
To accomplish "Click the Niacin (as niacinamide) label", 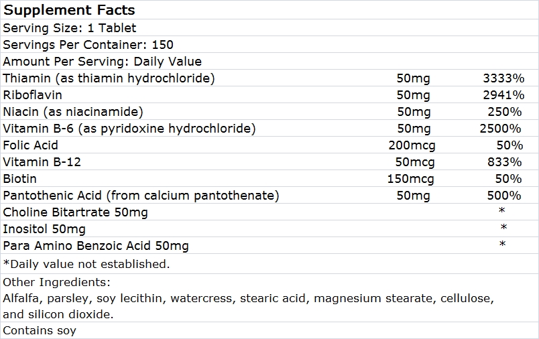I will coord(73,112).
